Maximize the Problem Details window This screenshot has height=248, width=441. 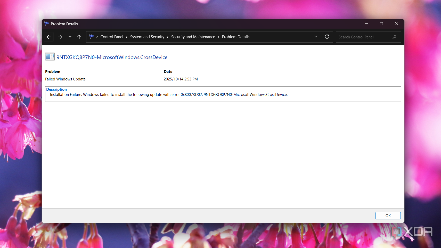coord(381,24)
